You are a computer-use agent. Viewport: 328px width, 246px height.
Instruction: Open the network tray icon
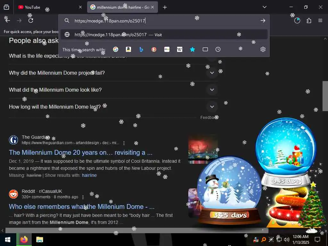pos(279,240)
